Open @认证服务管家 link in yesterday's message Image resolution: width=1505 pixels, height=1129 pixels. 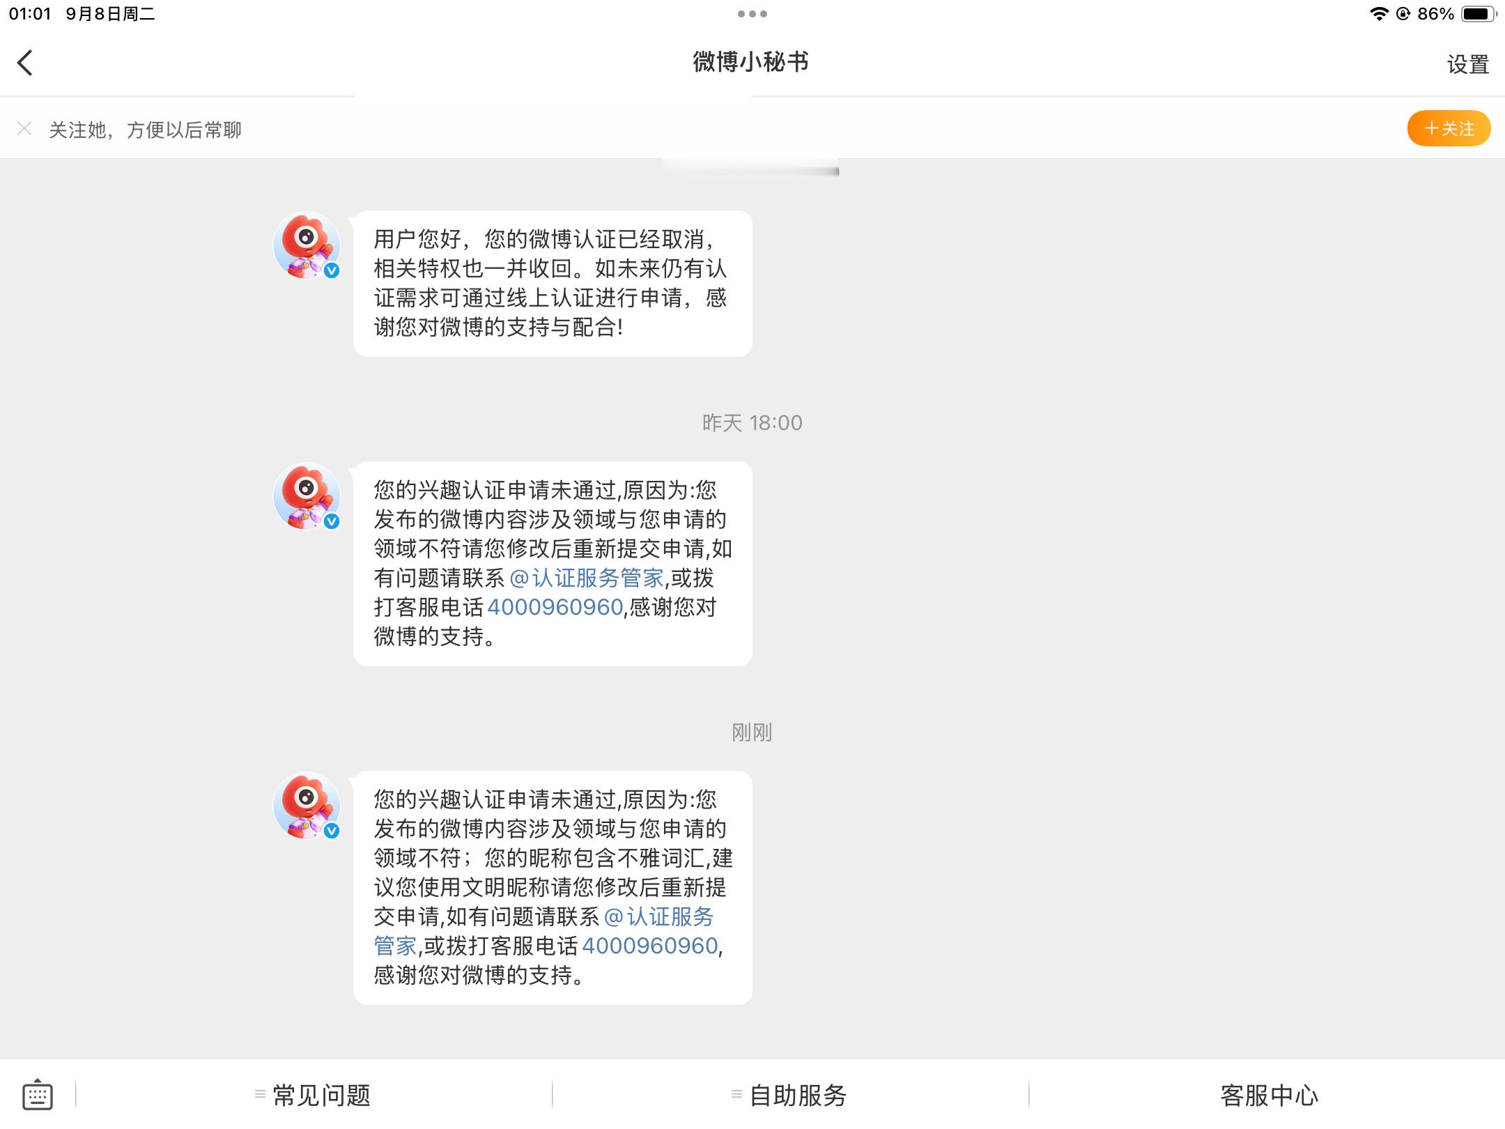click(587, 578)
